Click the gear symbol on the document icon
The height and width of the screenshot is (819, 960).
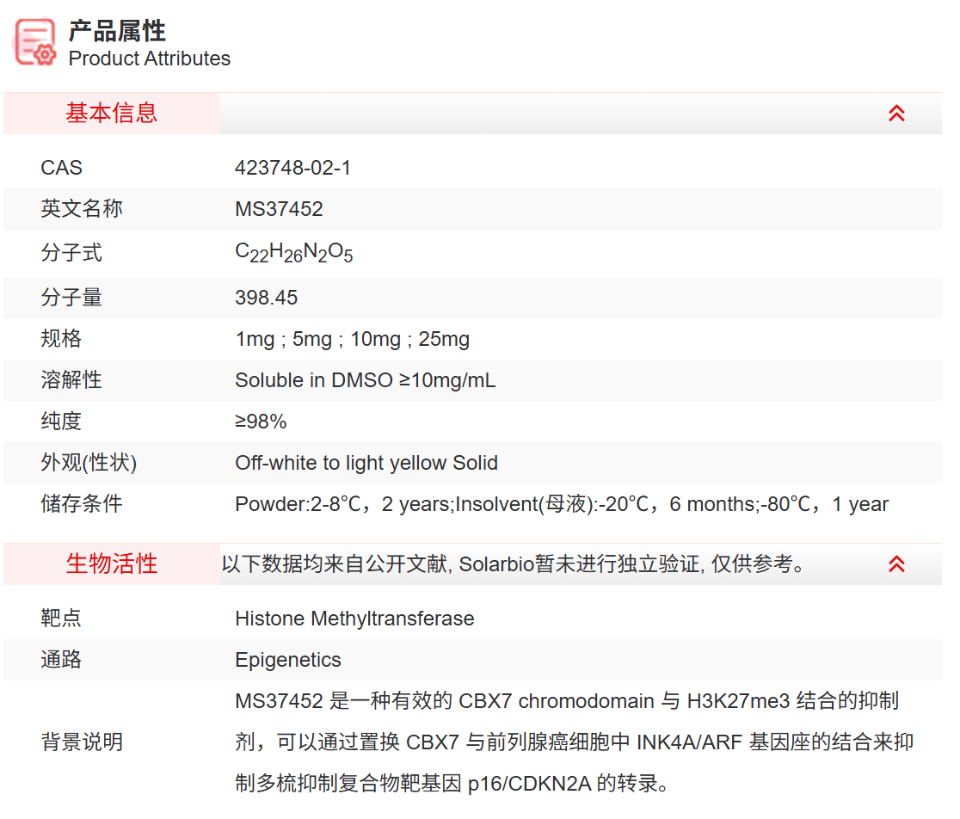(44, 54)
